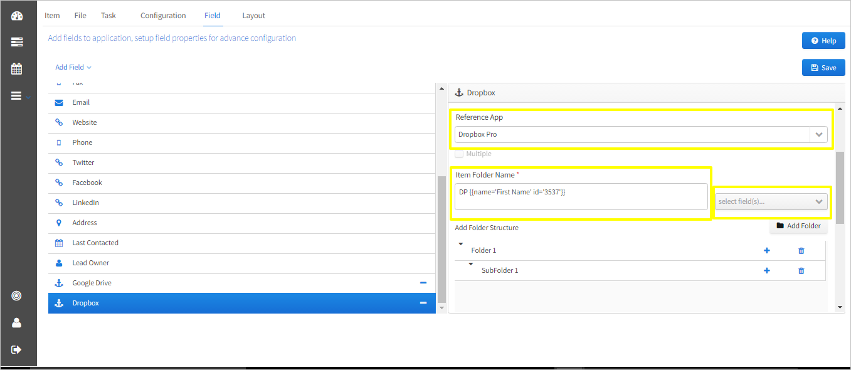
Task: Click the calendar icon beside Last Contacted
Action: (x=59, y=243)
